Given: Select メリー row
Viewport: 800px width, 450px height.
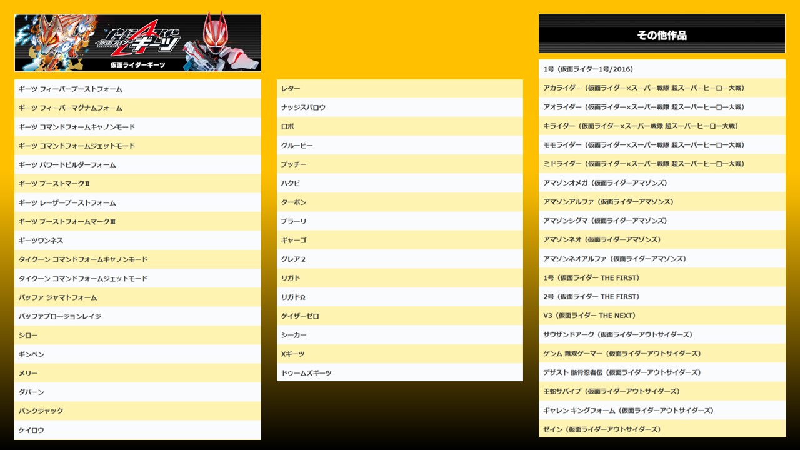Looking at the screenshot, I should point(137,373).
